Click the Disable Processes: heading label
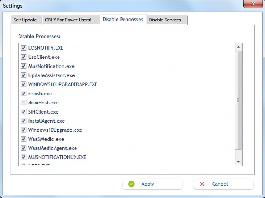The width and height of the screenshot is (265, 198). point(39,36)
